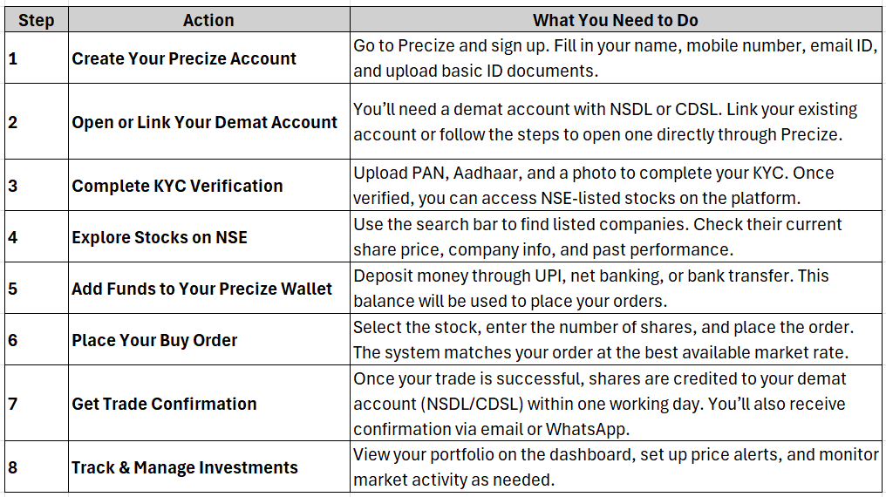The height and width of the screenshot is (497, 886).
Task: Select the "Complete KYC Verification" cell
Action: click(177, 186)
